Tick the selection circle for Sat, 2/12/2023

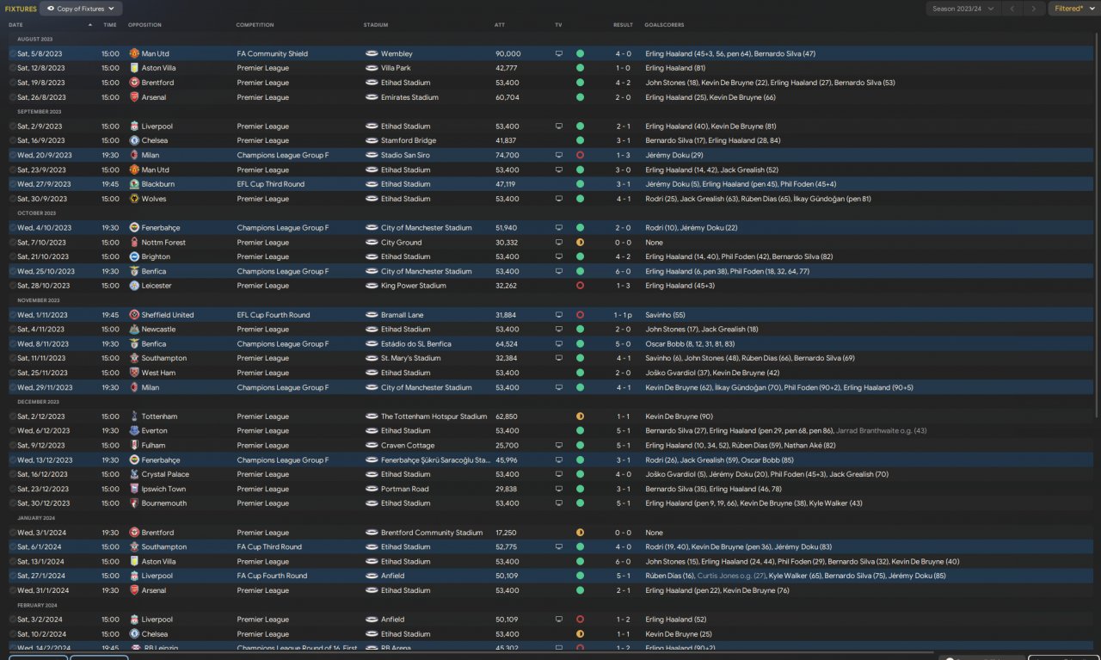13,416
